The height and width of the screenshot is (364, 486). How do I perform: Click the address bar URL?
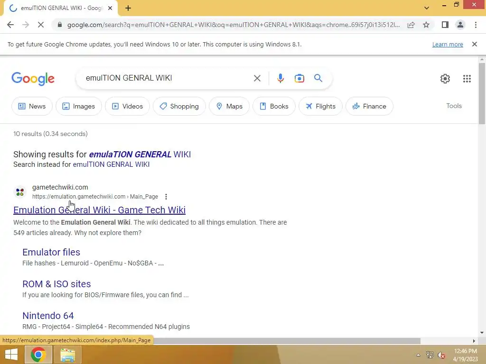pos(234,25)
